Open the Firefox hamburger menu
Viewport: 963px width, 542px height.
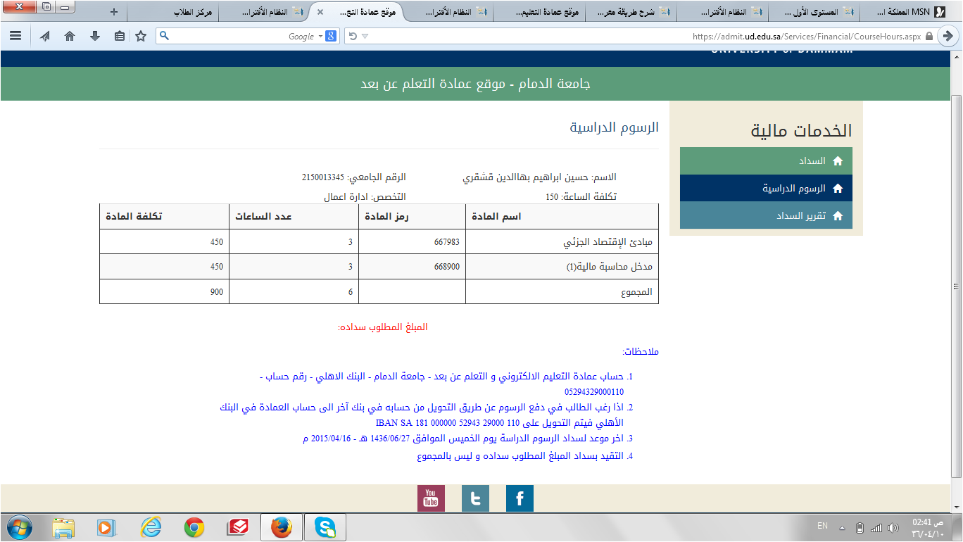15,36
